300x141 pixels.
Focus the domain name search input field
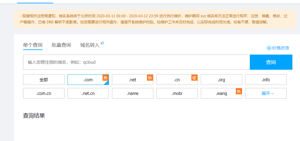(x=136, y=62)
